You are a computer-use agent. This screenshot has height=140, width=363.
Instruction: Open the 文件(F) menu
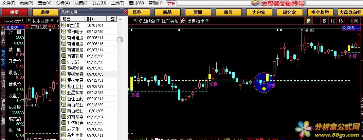point(9,3)
